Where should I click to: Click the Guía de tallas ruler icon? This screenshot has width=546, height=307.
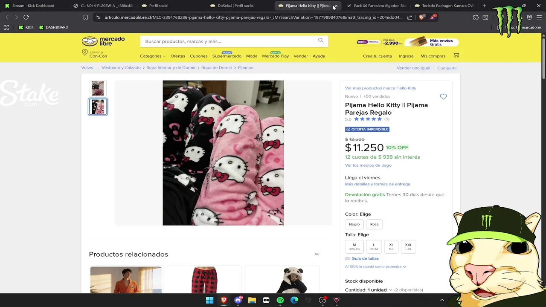[347, 259]
